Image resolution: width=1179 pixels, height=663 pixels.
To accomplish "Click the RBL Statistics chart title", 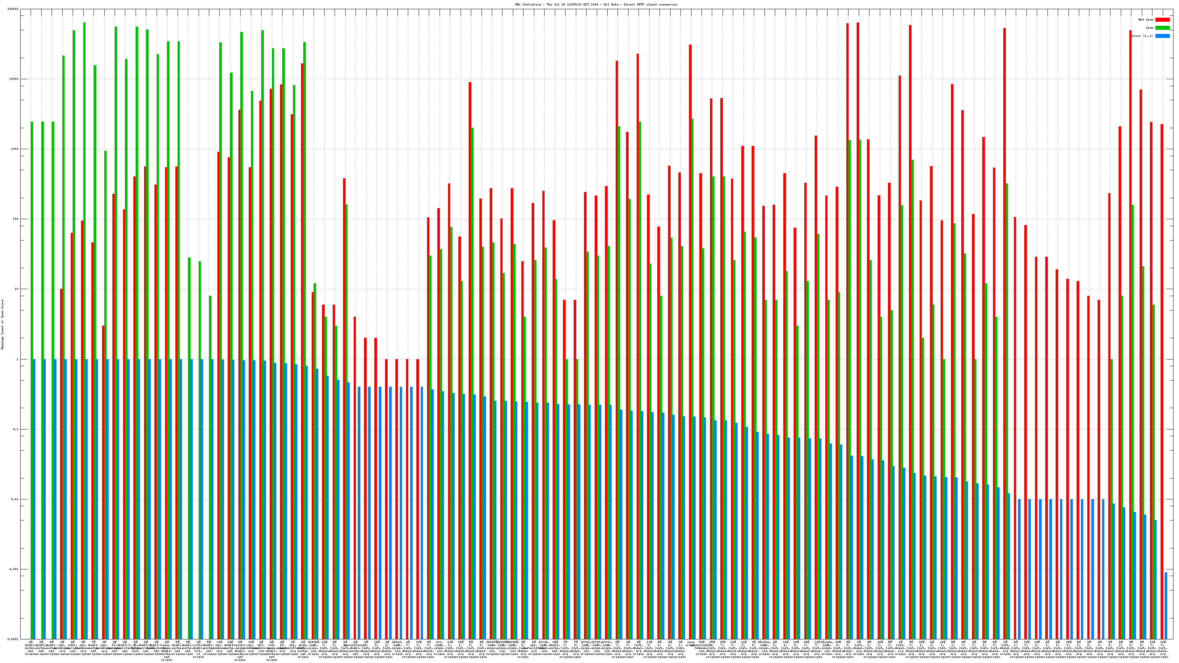I will click(596, 4).
